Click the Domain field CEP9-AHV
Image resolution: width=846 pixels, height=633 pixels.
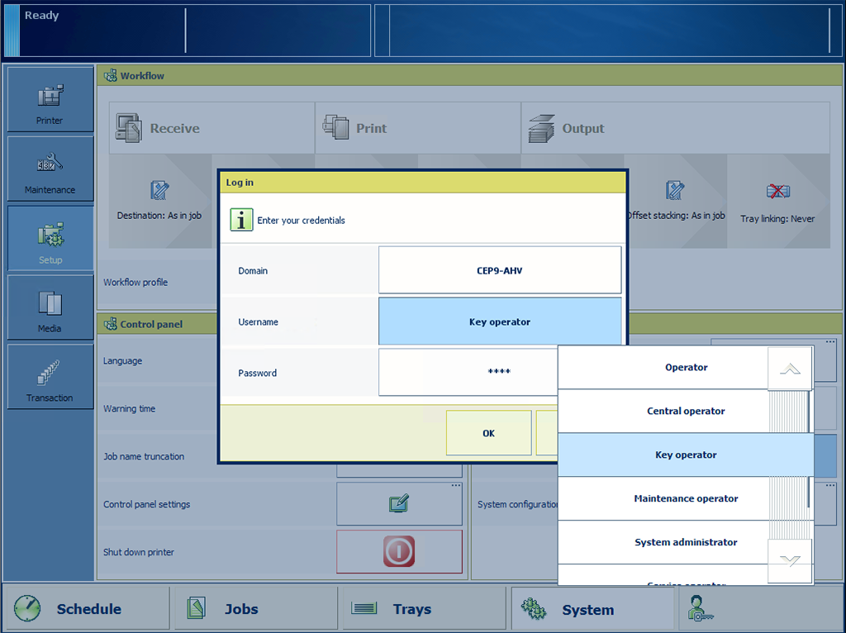click(x=499, y=270)
